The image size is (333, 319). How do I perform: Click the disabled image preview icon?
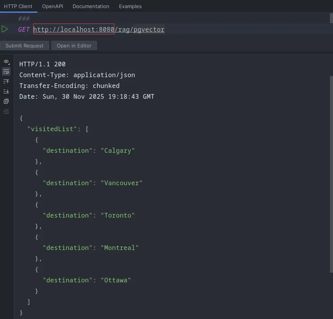pyautogui.click(x=6, y=111)
